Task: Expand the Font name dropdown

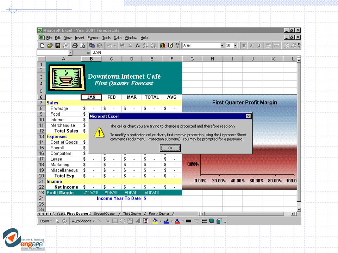Action: [222, 46]
